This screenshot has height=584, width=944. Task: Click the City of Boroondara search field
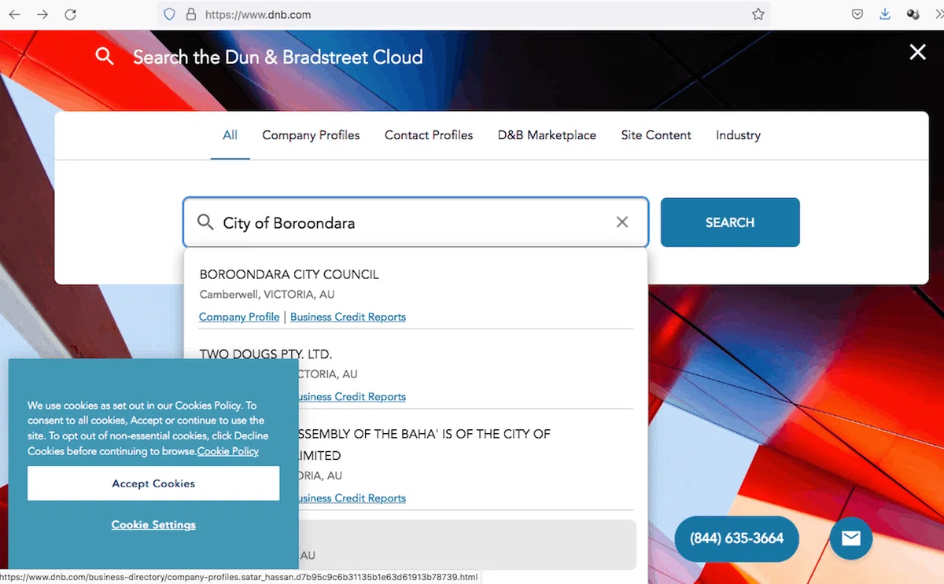(415, 222)
